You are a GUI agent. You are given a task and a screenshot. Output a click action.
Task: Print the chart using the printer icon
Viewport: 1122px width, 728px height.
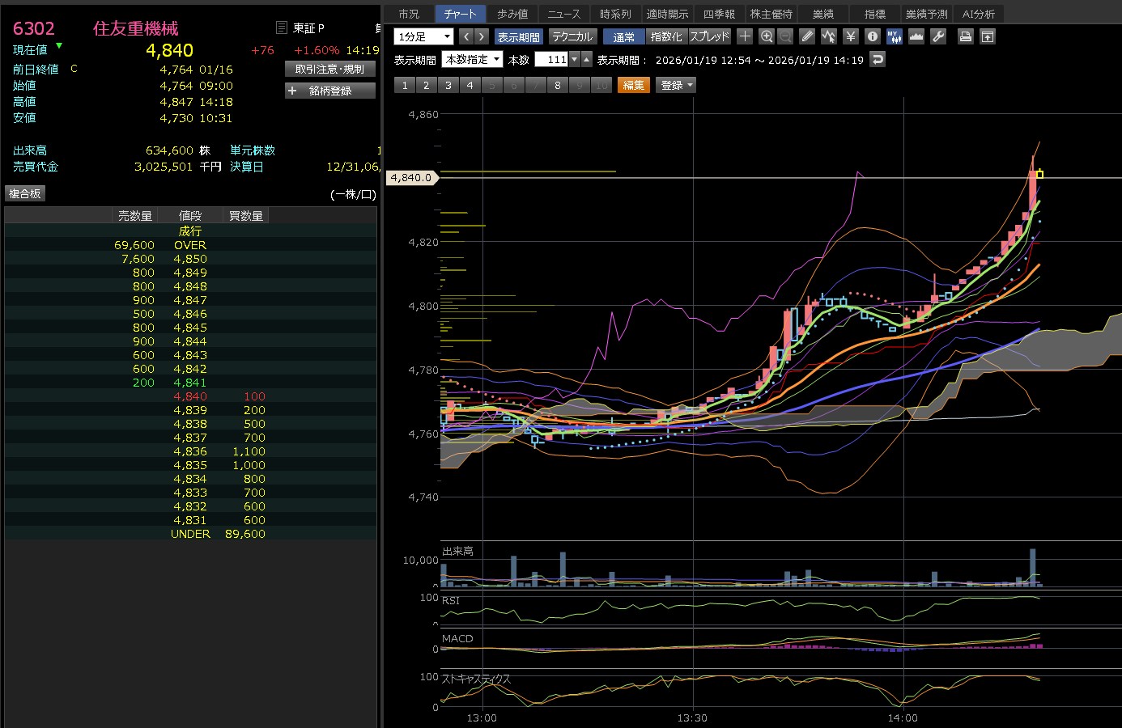coord(965,36)
